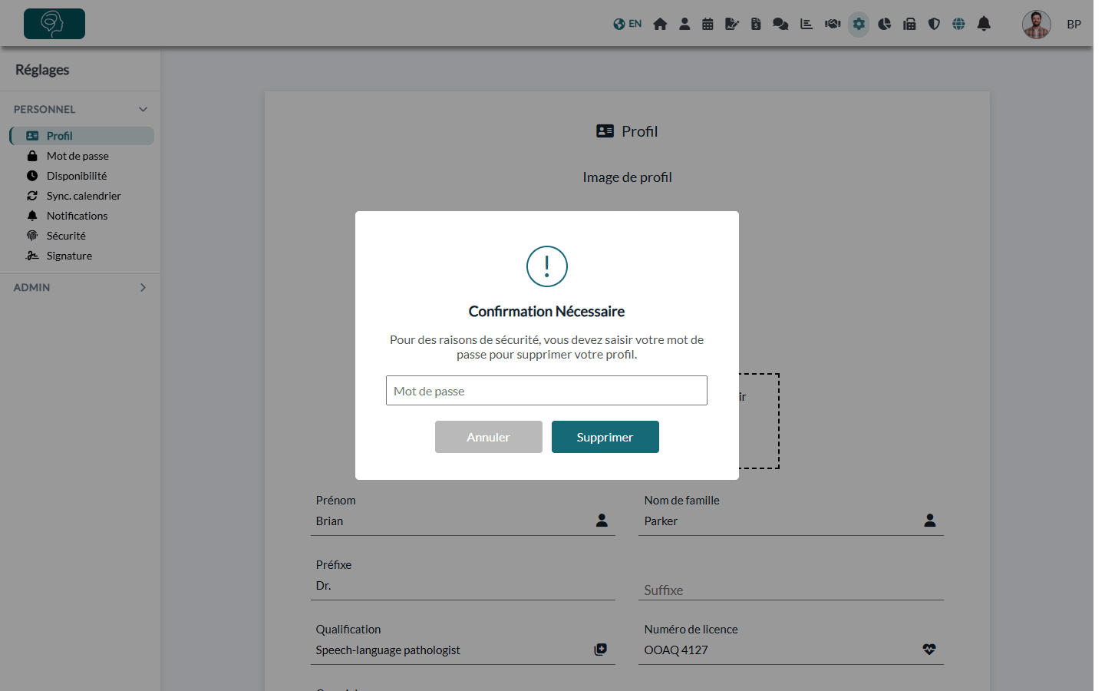
Task: Go to the home icon in top bar
Action: (x=660, y=24)
